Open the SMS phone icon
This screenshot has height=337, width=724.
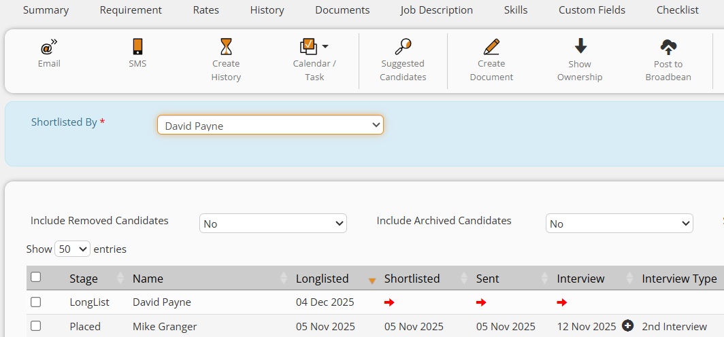[137, 48]
